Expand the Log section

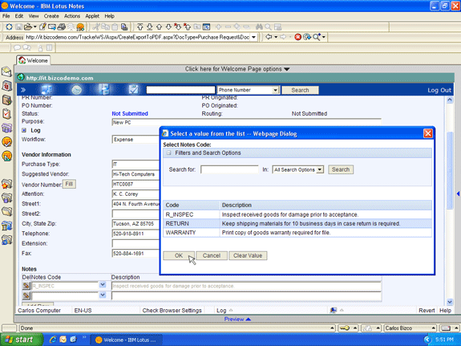[x=24, y=130]
